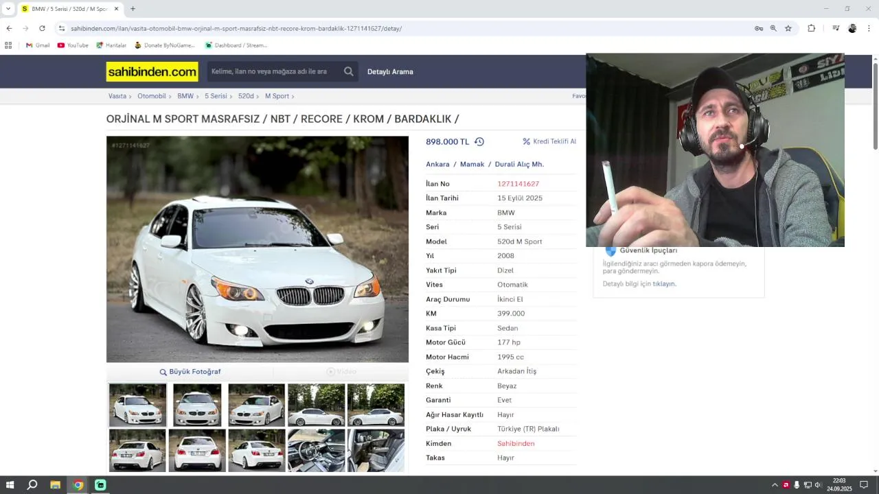Click the tıklayın safety tips link
Image resolution: width=879 pixels, height=494 pixels.
coord(664,283)
